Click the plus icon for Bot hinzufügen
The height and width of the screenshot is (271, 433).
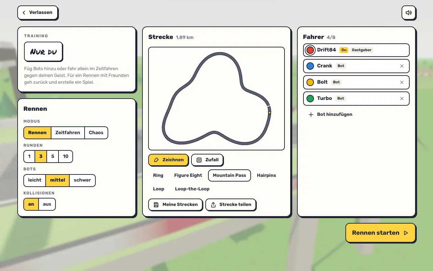tap(311, 114)
